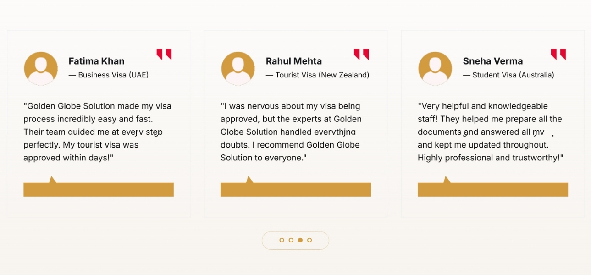Click the red quote mark on Sneha's card
Image resolution: width=591 pixels, height=275 pixels.
click(x=558, y=54)
